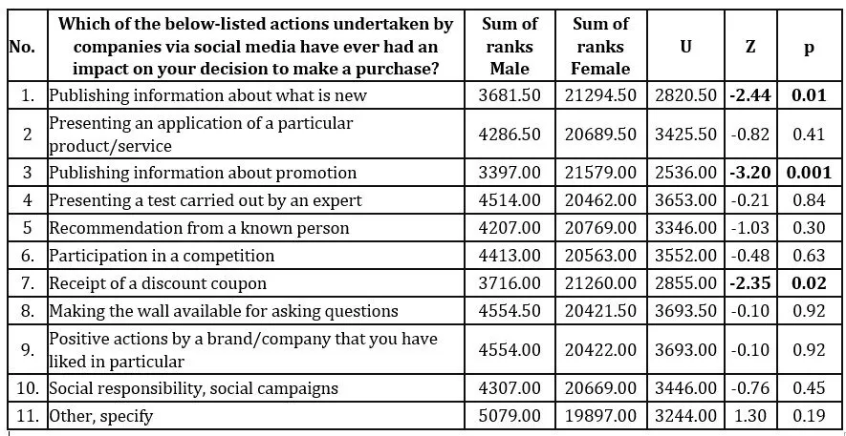Click 'Publishing information about promotion' cell

coord(203,173)
